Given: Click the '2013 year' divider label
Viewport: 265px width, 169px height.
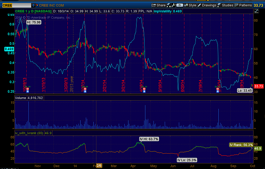Looking at the screenshot, I should 71,84.
